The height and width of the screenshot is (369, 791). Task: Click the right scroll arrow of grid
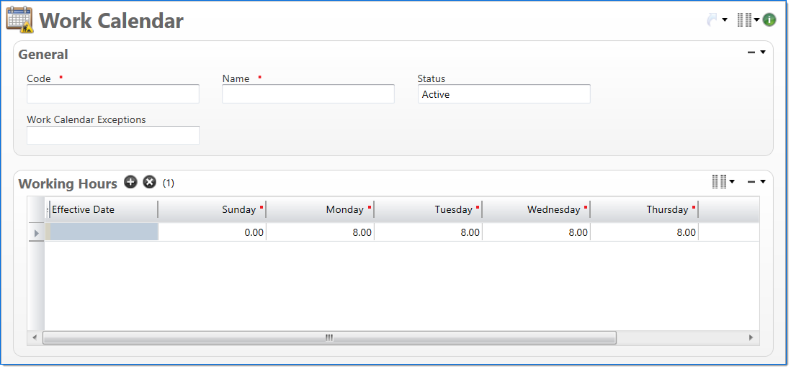[x=751, y=337]
